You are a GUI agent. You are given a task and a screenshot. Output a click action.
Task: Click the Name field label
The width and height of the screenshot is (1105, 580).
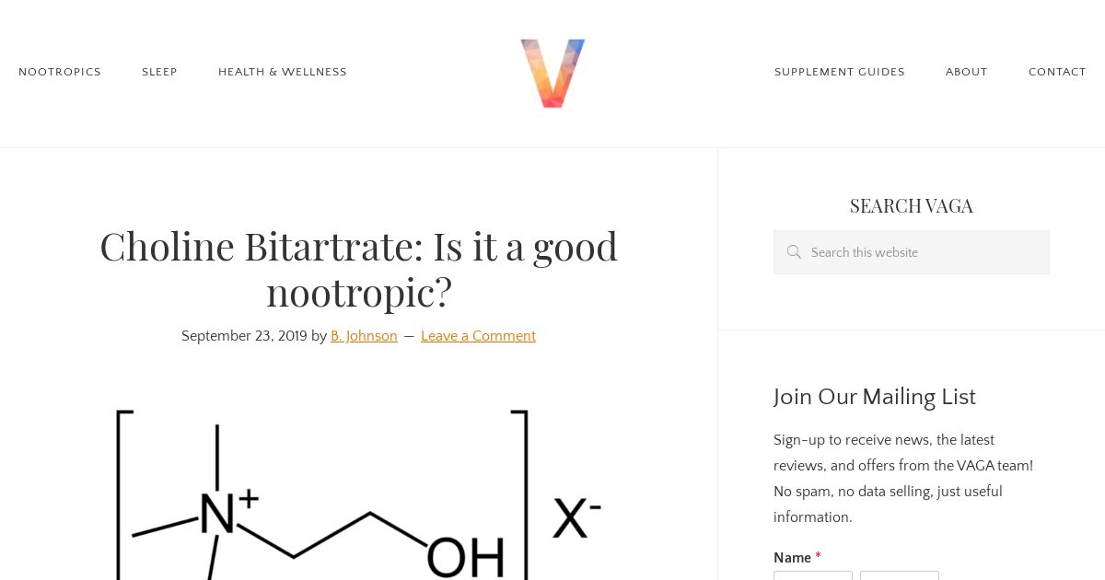click(x=793, y=557)
